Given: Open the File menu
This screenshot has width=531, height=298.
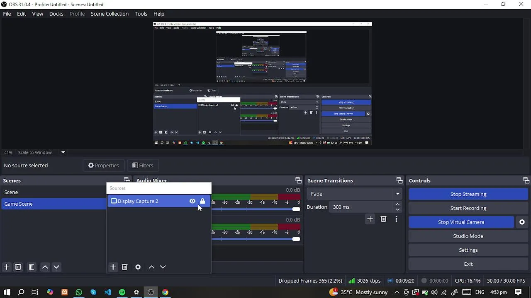Looking at the screenshot, I should pyautogui.click(x=7, y=14).
